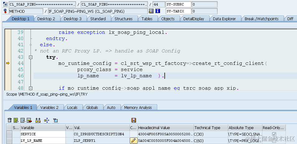Select the LV_LP_NAME row selector button
Screen dimensions: 297x144
click(x=9, y=141)
